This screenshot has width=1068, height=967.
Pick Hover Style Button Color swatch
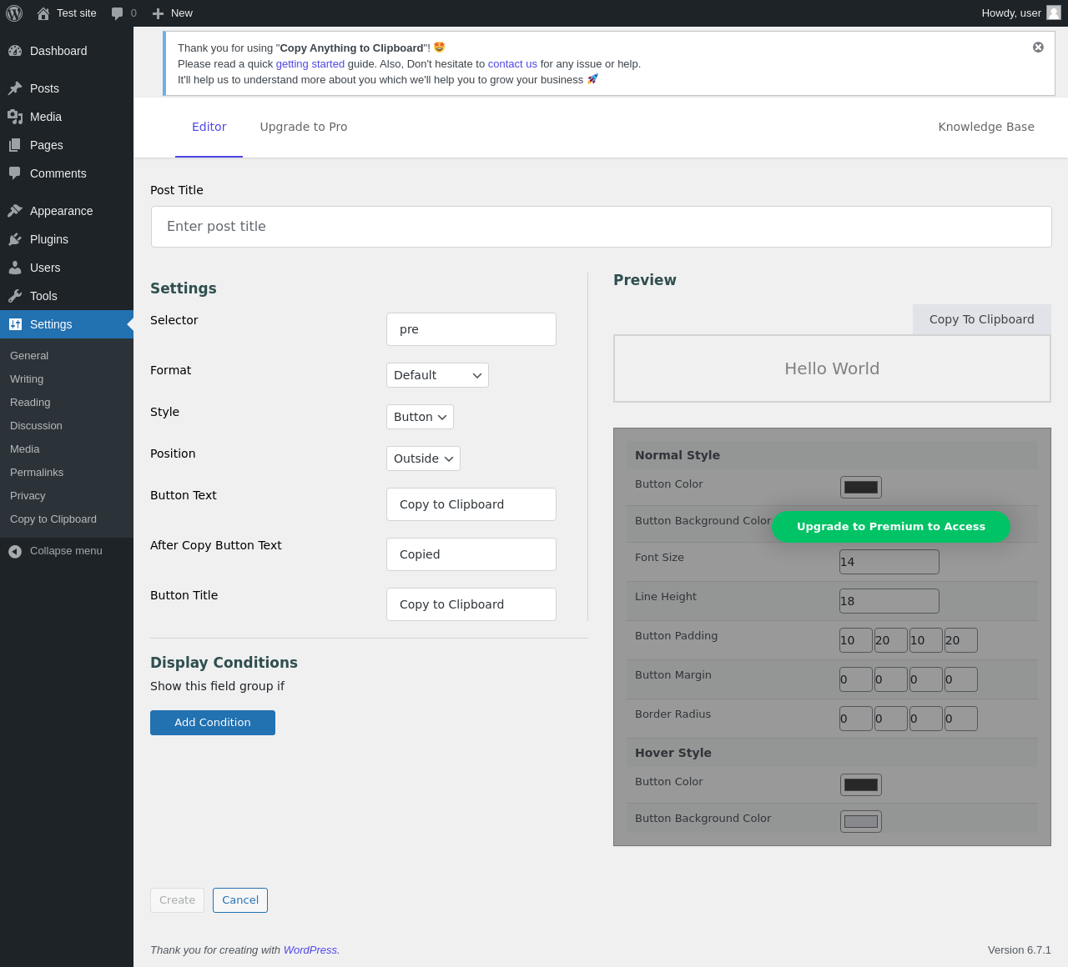click(861, 784)
